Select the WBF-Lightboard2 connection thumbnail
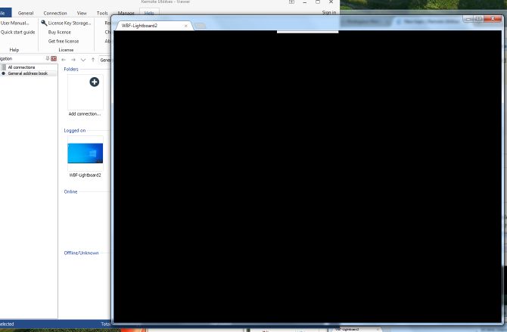 click(85, 154)
